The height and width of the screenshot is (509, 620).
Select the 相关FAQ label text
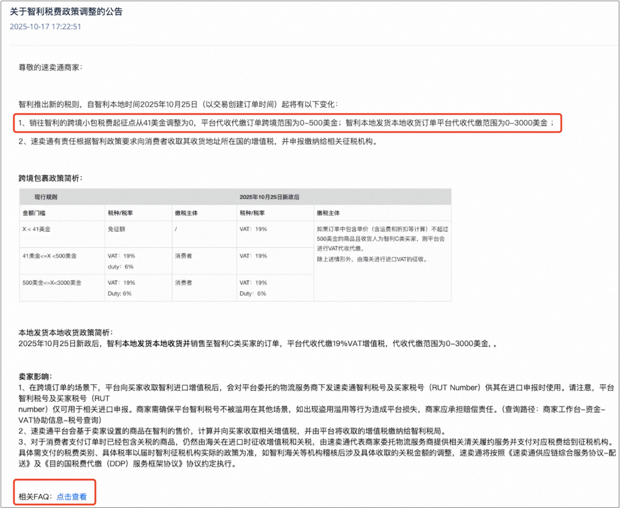point(36,496)
